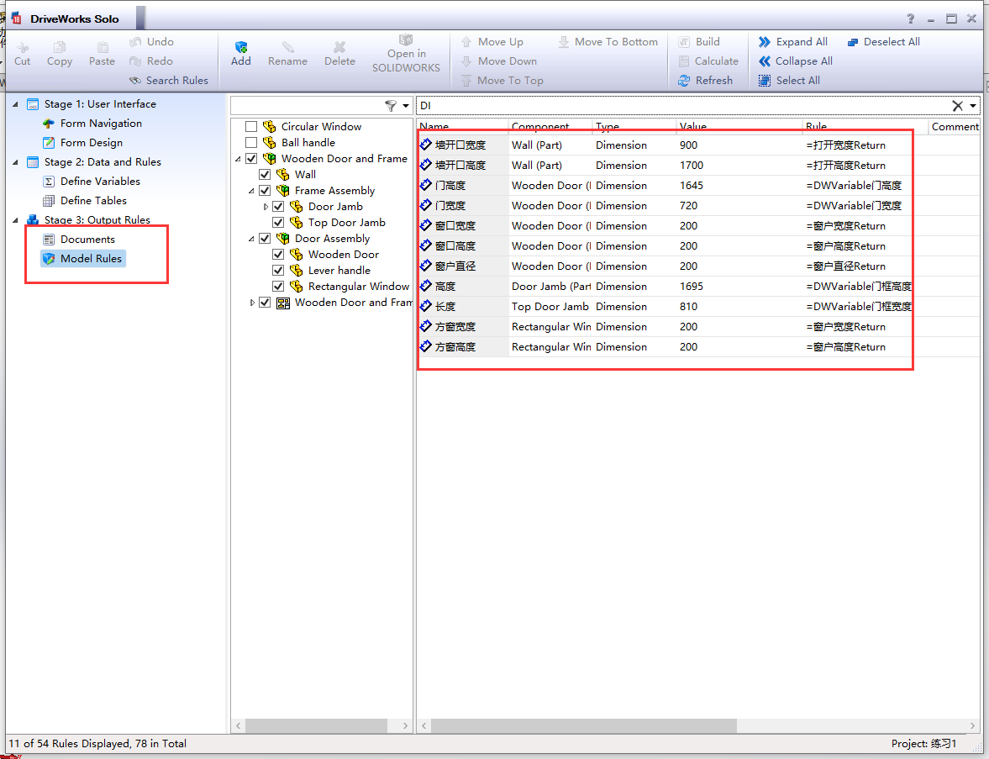Open Form Design
The width and height of the screenshot is (989, 759).
82,143
